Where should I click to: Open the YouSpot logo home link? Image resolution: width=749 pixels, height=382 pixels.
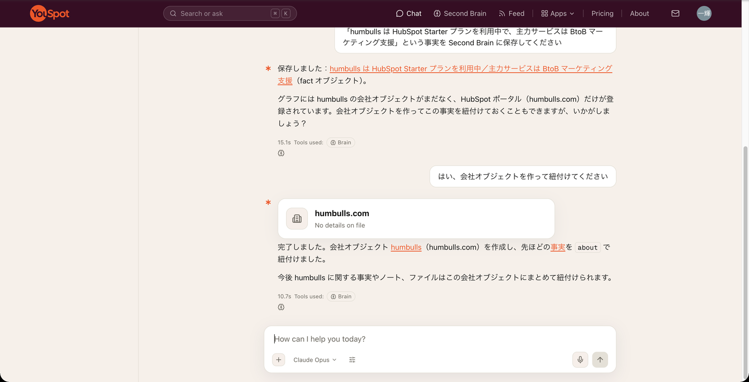[49, 14]
